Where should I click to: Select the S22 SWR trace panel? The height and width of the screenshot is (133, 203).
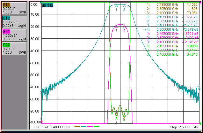[14, 49]
